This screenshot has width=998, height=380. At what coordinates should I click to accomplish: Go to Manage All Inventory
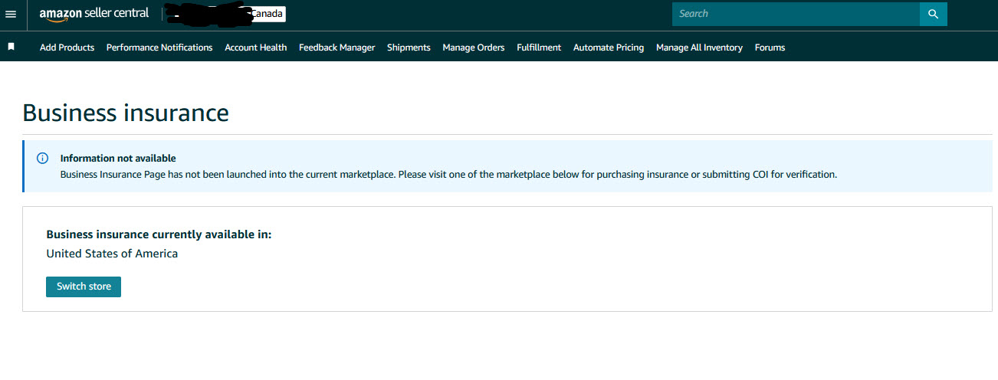699,47
